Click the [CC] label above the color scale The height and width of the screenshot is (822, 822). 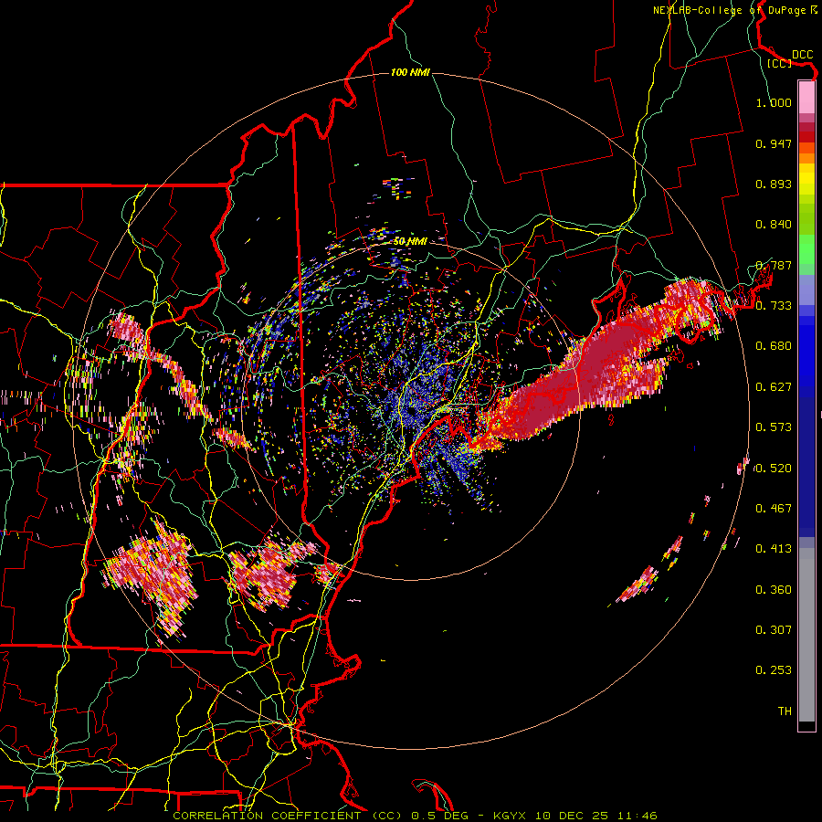pyautogui.click(x=779, y=63)
